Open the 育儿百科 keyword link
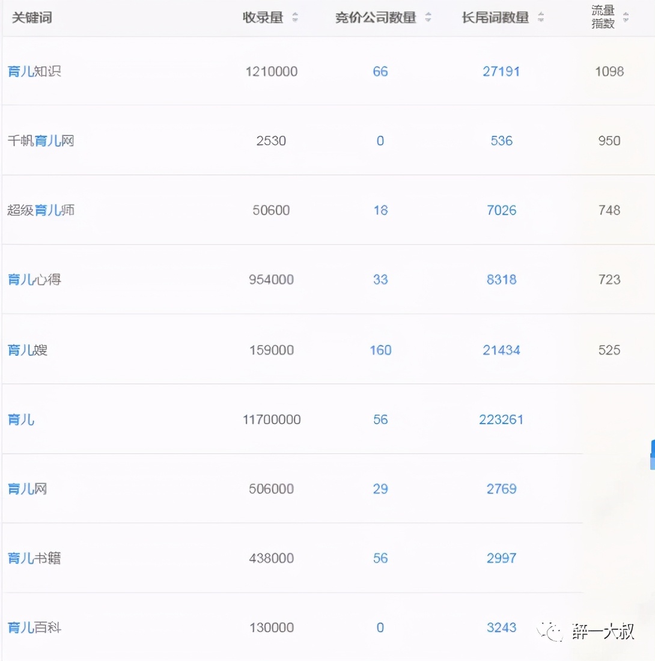The image size is (655, 661). pyautogui.click(x=34, y=627)
